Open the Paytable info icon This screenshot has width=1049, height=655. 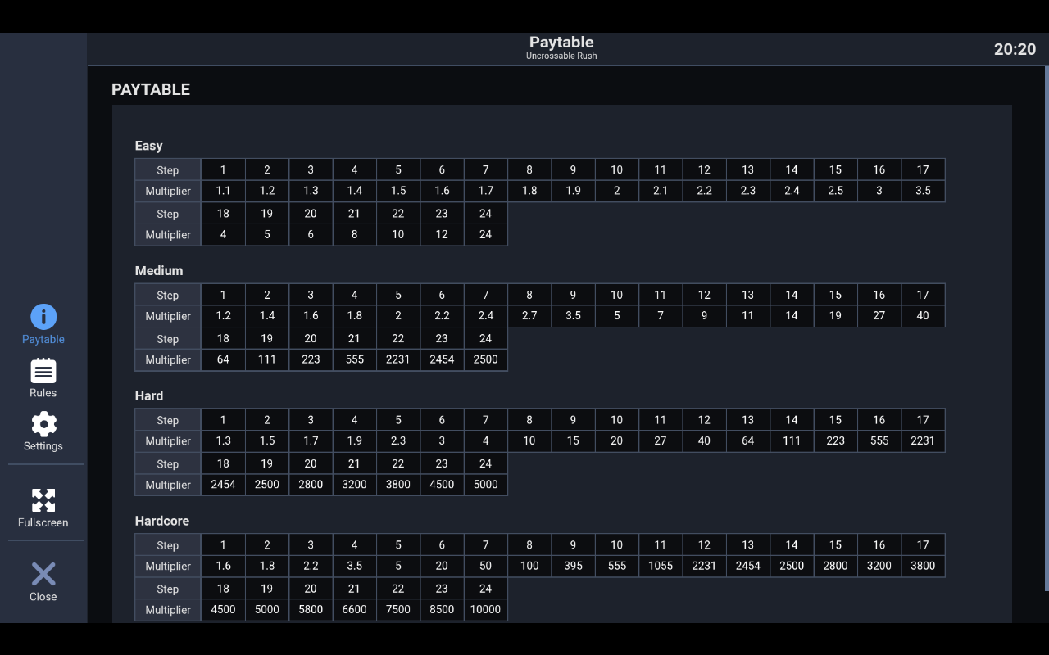(x=43, y=317)
